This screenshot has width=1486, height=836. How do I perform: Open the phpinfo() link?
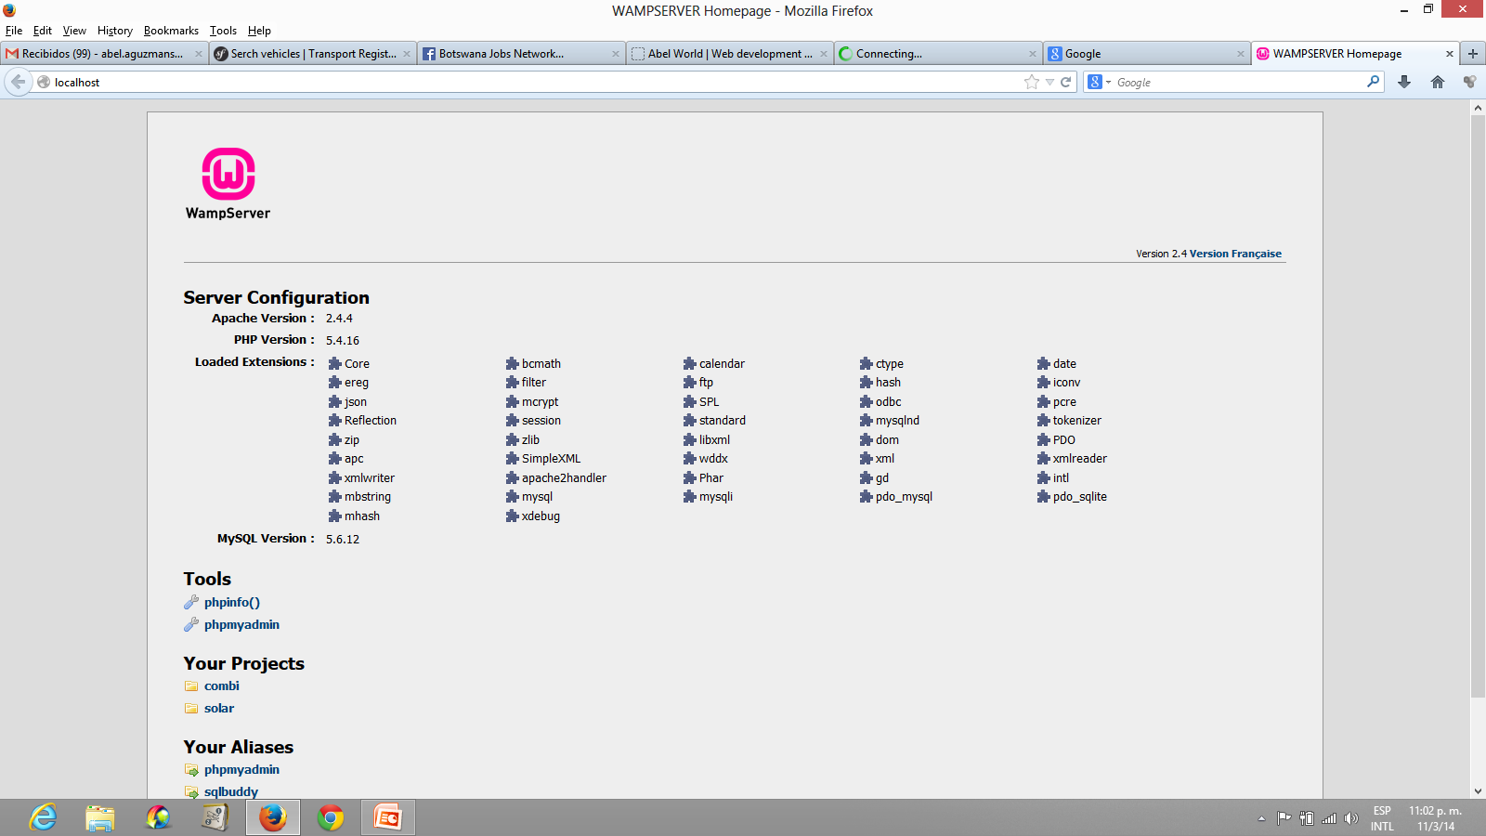pyautogui.click(x=232, y=602)
